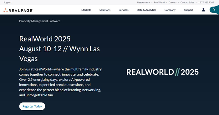
Task: Go to the RealWorld link in utility bar
Action: tap(159, 2)
